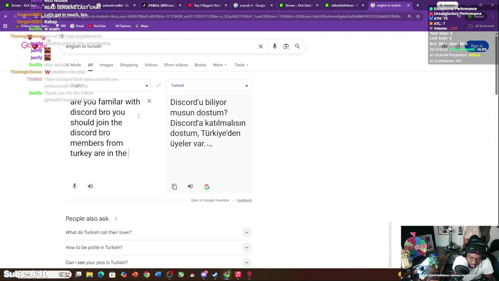Listen to the Turkish translation
The image size is (499, 281).
[x=190, y=187]
